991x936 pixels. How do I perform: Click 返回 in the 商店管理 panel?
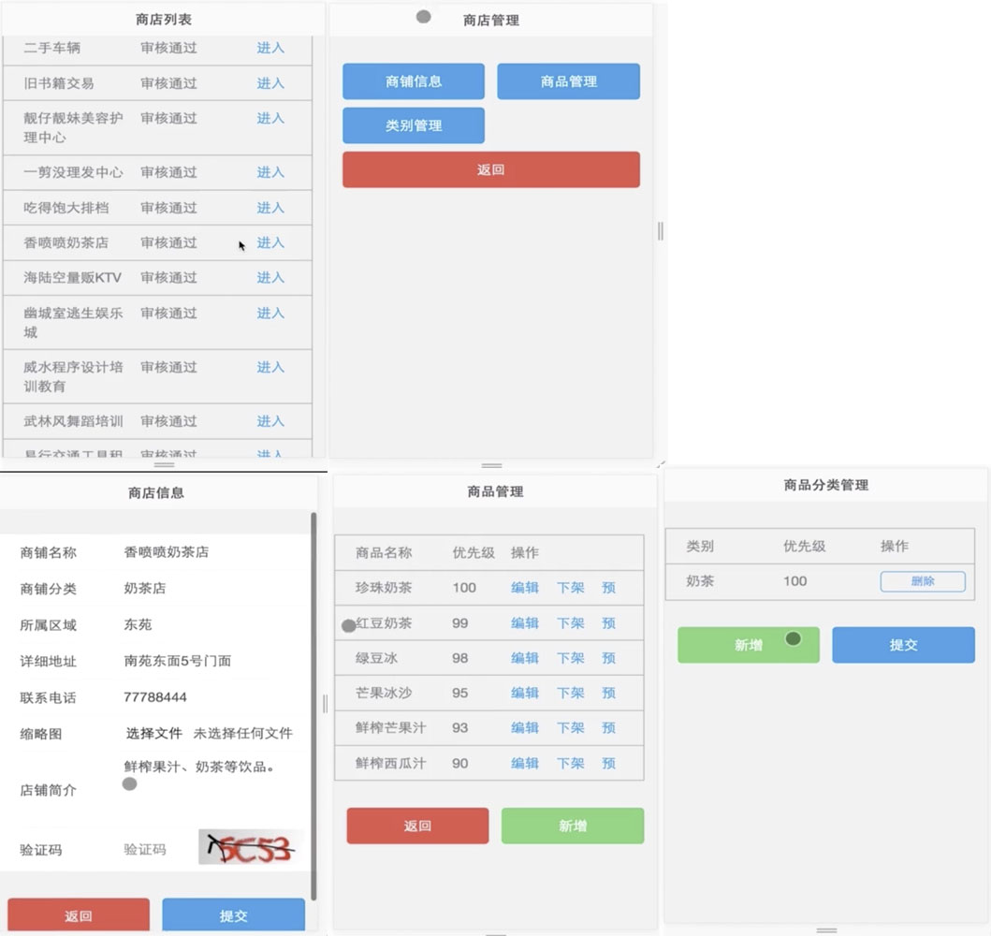[491, 169]
